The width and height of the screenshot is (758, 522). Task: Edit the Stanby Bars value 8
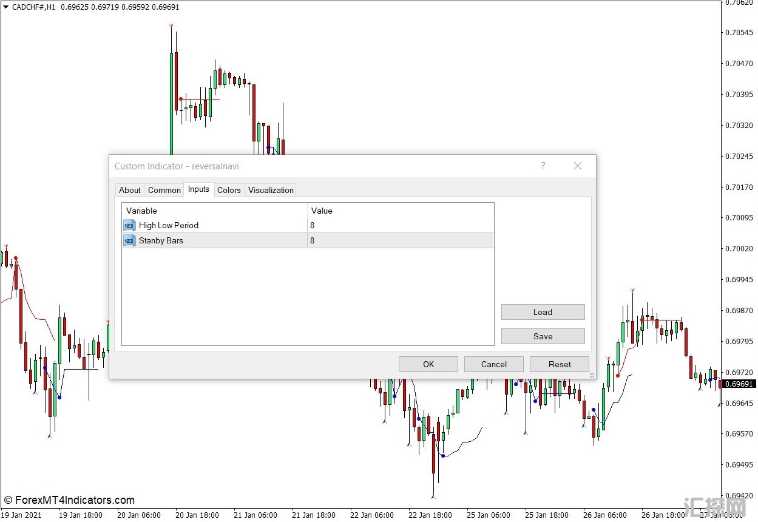[401, 240]
